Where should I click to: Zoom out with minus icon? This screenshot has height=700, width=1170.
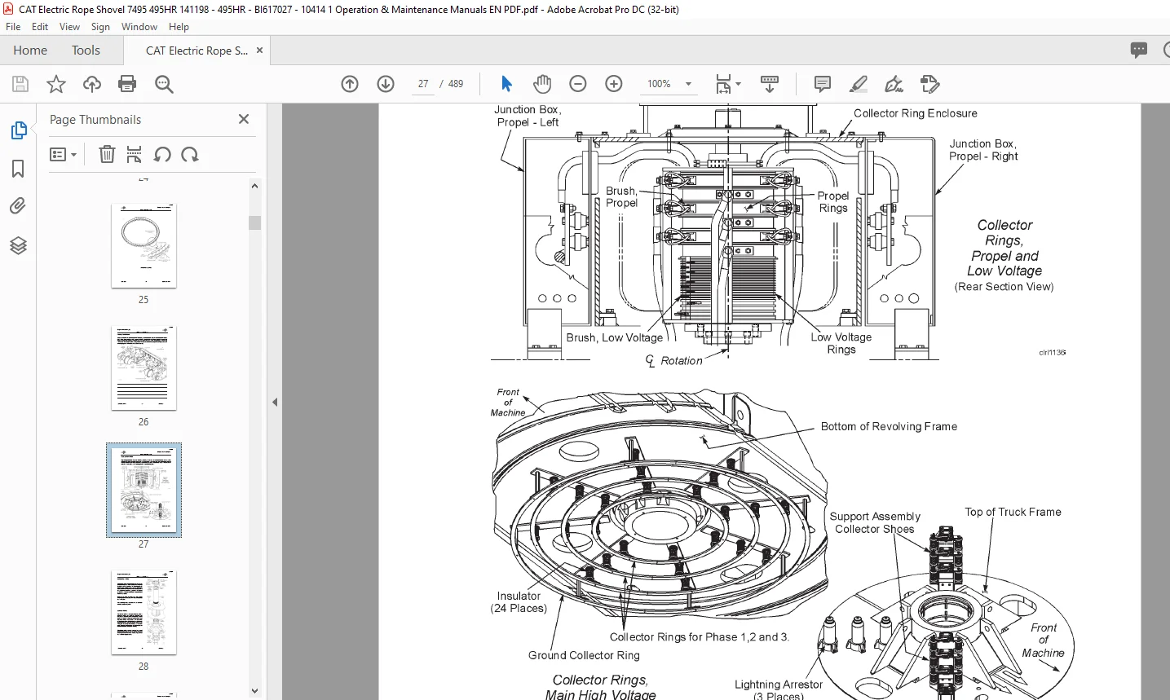click(x=578, y=84)
